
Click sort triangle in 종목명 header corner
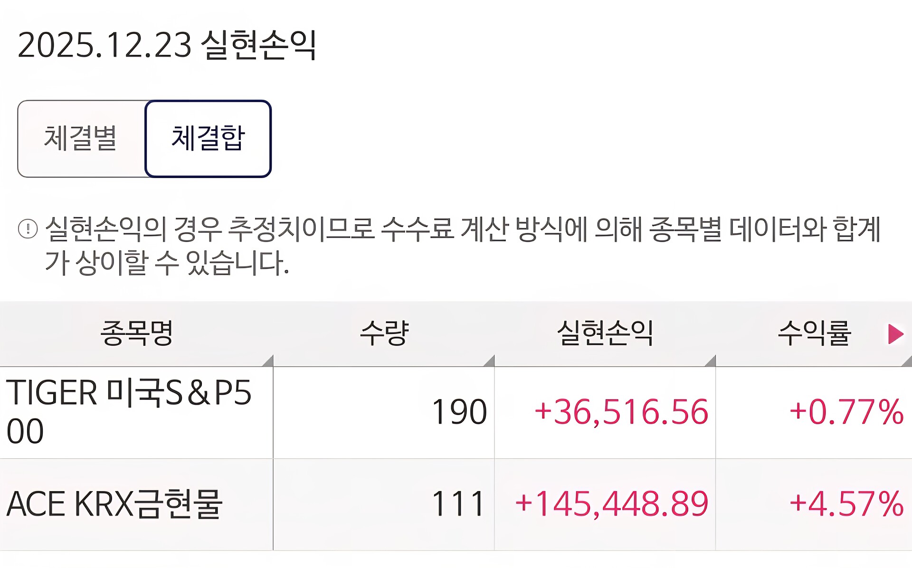pos(268,361)
